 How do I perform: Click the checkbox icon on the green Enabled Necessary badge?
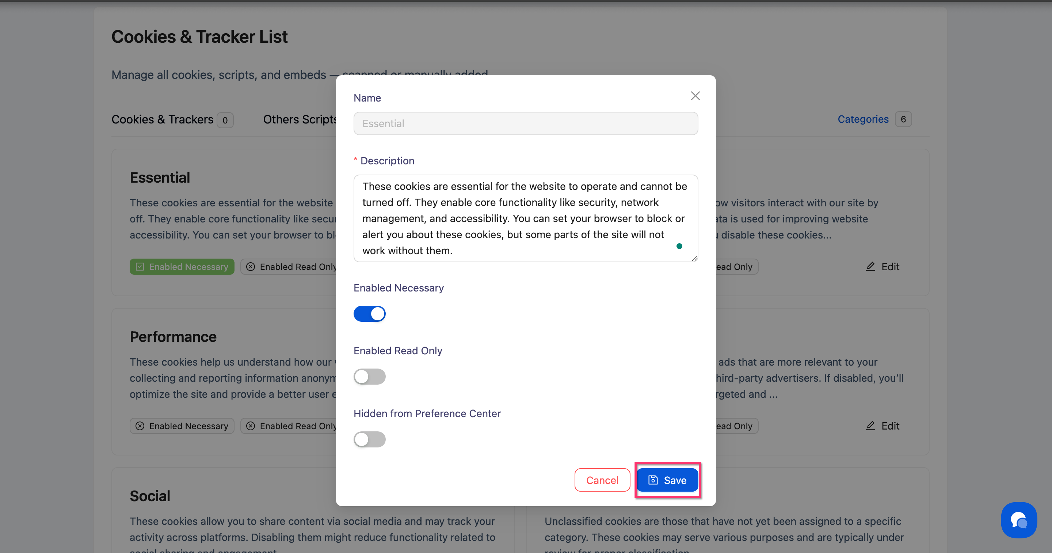tap(139, 266)
